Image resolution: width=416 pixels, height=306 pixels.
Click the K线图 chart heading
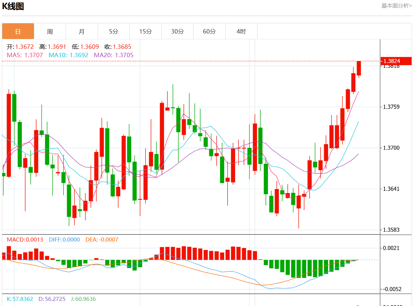(13, 6)
